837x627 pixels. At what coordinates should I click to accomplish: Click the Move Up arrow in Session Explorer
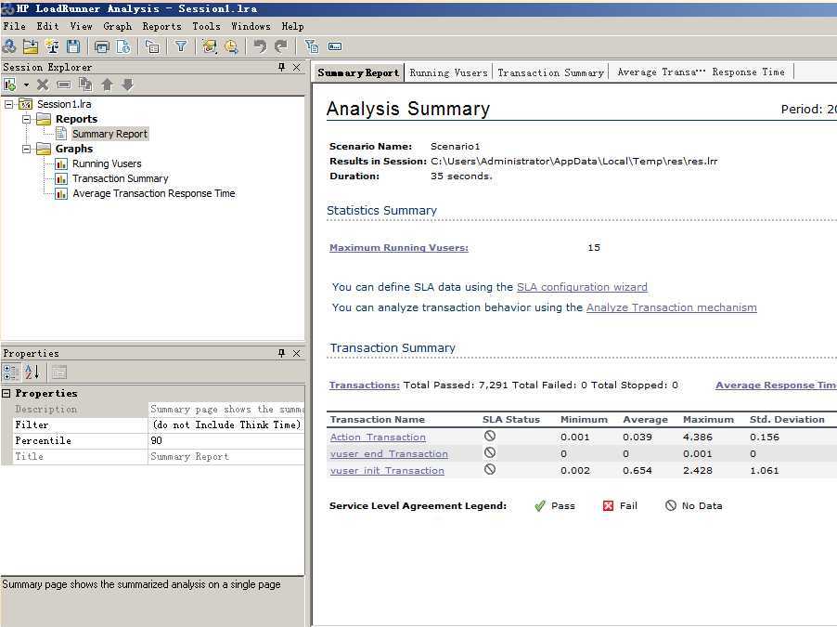coord(107,85)
